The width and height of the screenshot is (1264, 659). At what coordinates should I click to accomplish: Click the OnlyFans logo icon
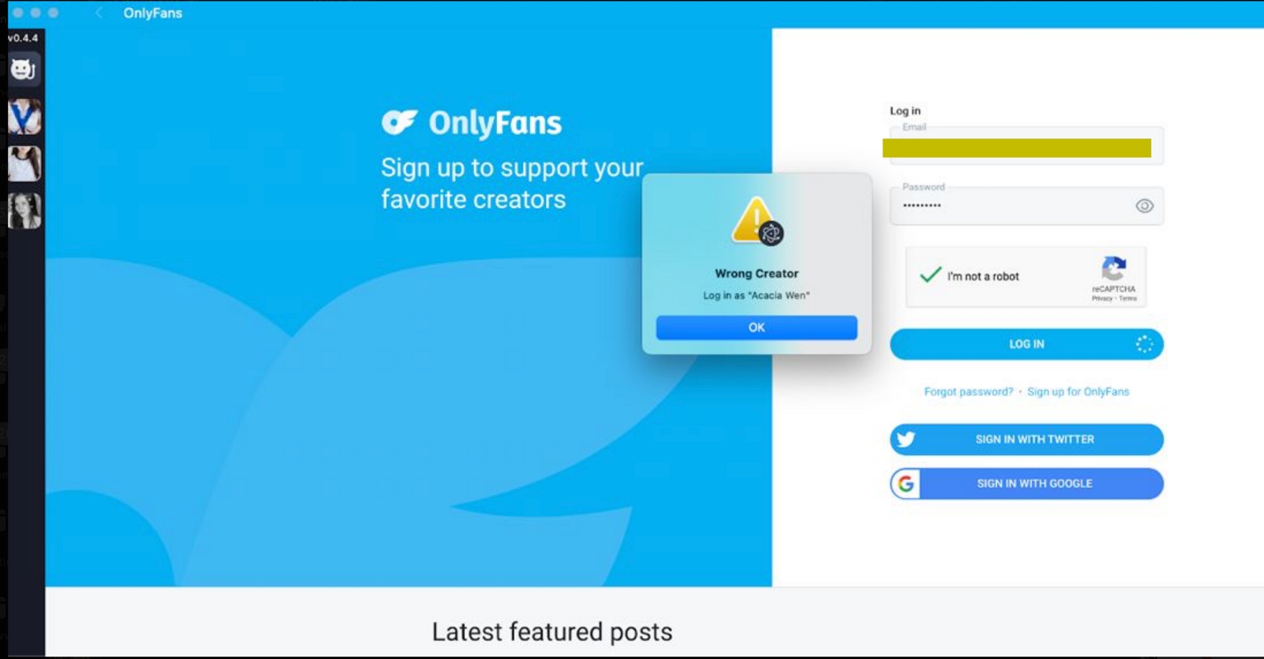tap(399, 122)
